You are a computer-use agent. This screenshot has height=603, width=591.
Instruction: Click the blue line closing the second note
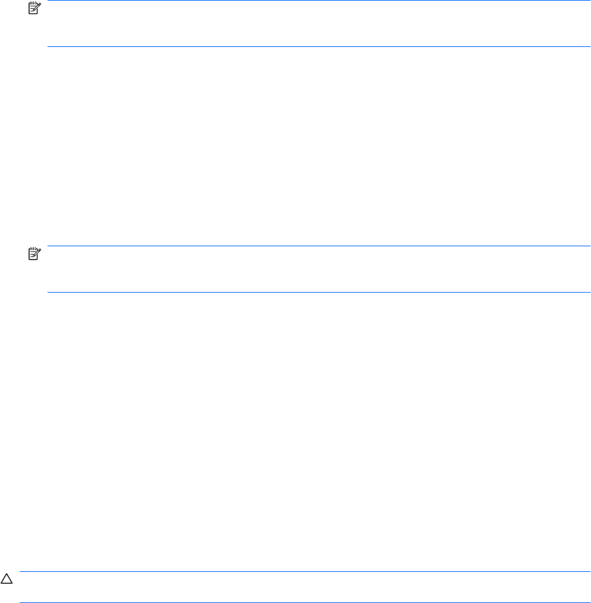319,292
